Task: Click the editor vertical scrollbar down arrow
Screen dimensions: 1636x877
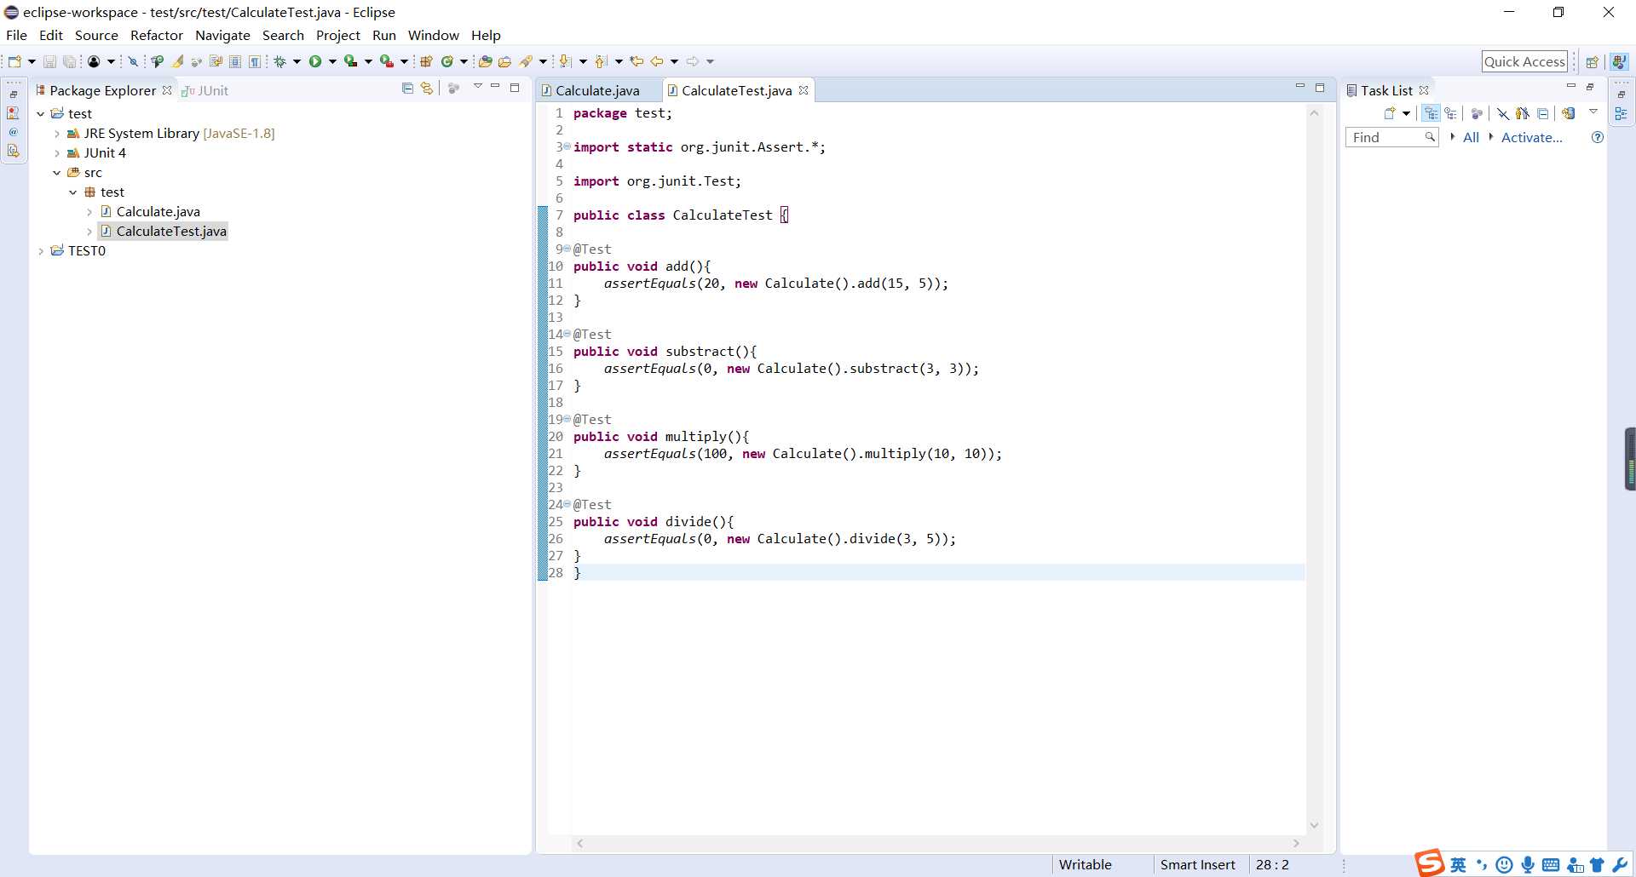Action: [1314, 825]
